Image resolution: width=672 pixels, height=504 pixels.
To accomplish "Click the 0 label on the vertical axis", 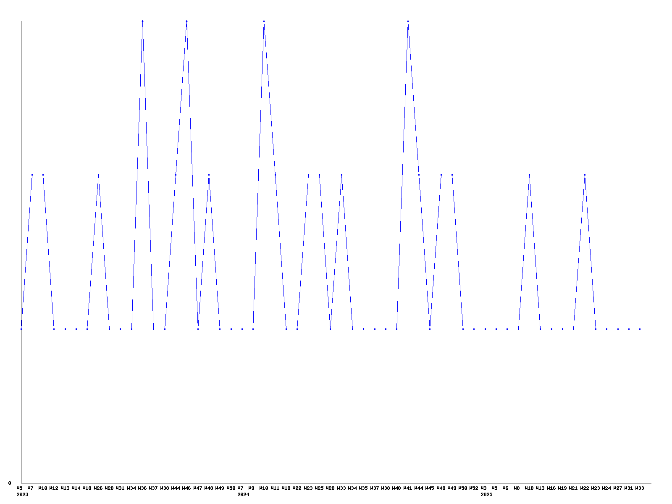I will click(9, 483).
